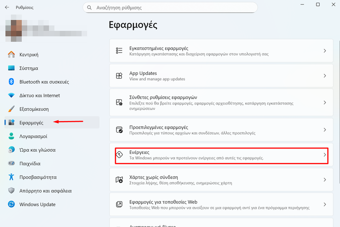Click the Δίκτυο και Internet wifi icon

pos(12,95)
